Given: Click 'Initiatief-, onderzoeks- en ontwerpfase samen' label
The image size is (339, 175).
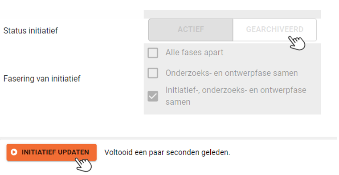Looking at the screenshot, I should pos(236,96).
